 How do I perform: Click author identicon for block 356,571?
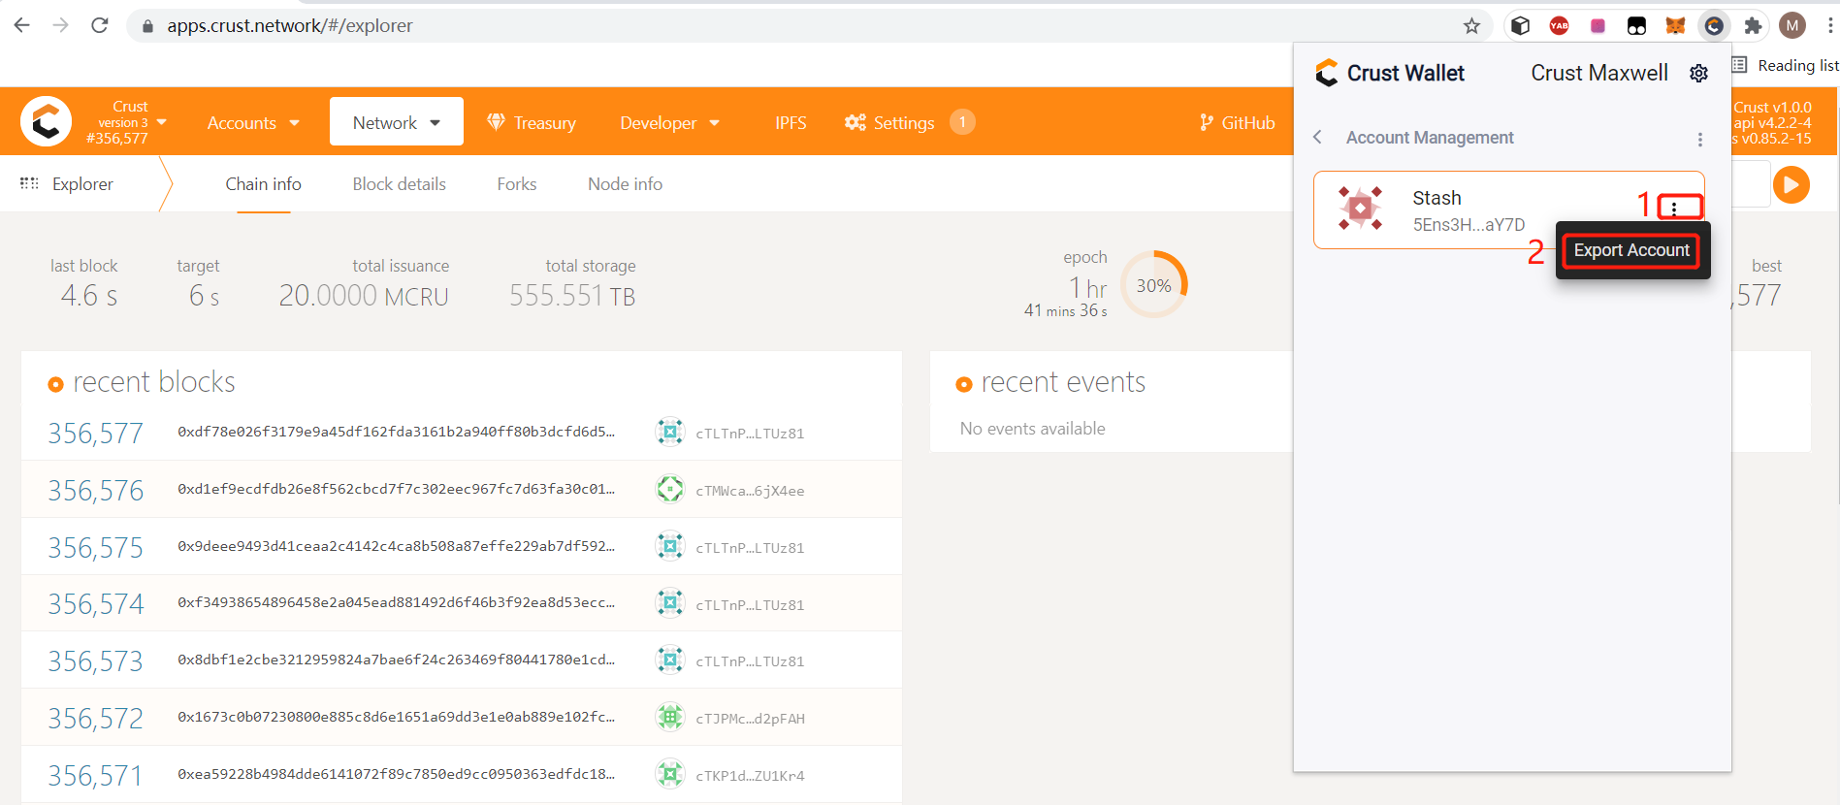(x=670, y=774)
